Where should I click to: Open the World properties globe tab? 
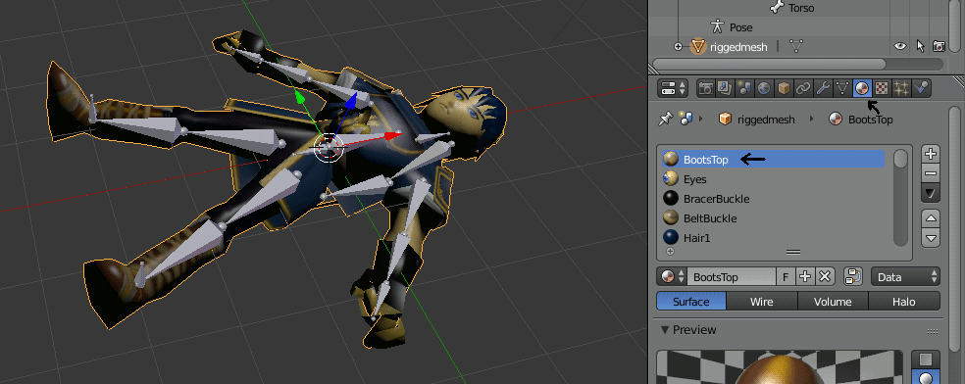point(764,88)
